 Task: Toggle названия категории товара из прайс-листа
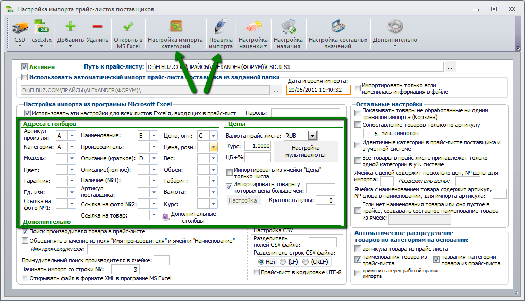point(436,259)
